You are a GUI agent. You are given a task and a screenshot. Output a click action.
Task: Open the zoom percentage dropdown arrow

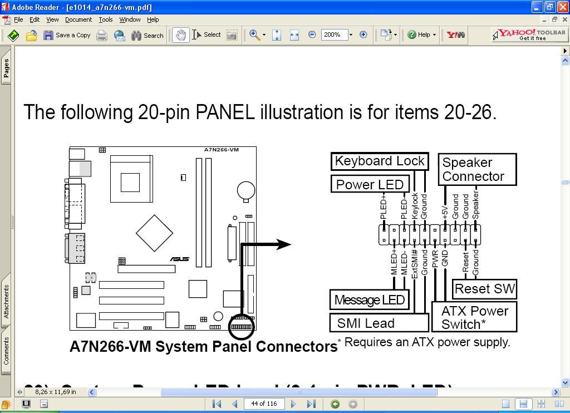click(351, 35)
